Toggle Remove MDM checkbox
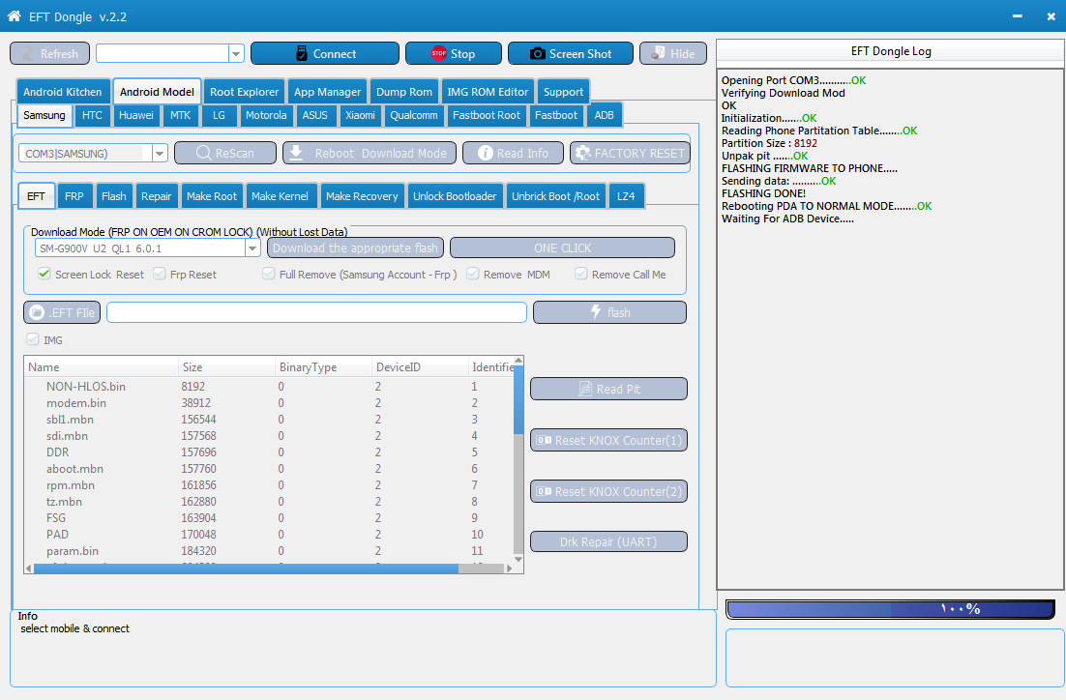The width and height of the screenshot is (1066, 700). point(472,274)
